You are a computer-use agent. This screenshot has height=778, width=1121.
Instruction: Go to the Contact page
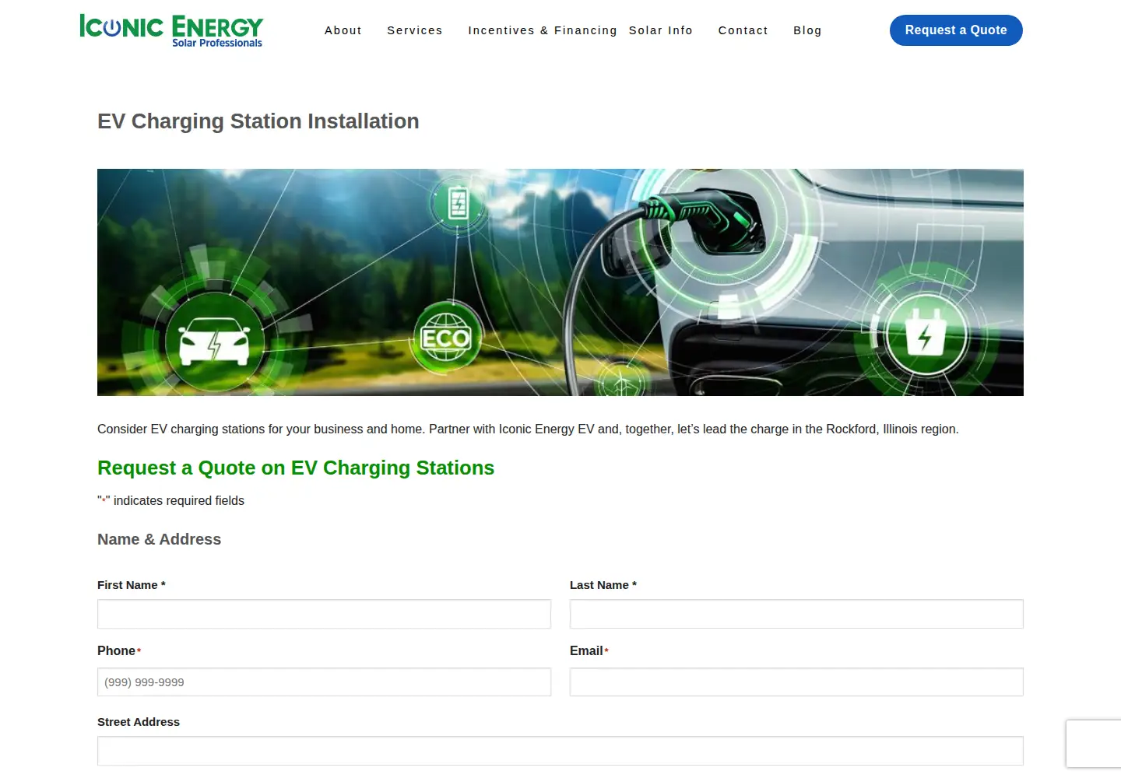pos(743,30)
